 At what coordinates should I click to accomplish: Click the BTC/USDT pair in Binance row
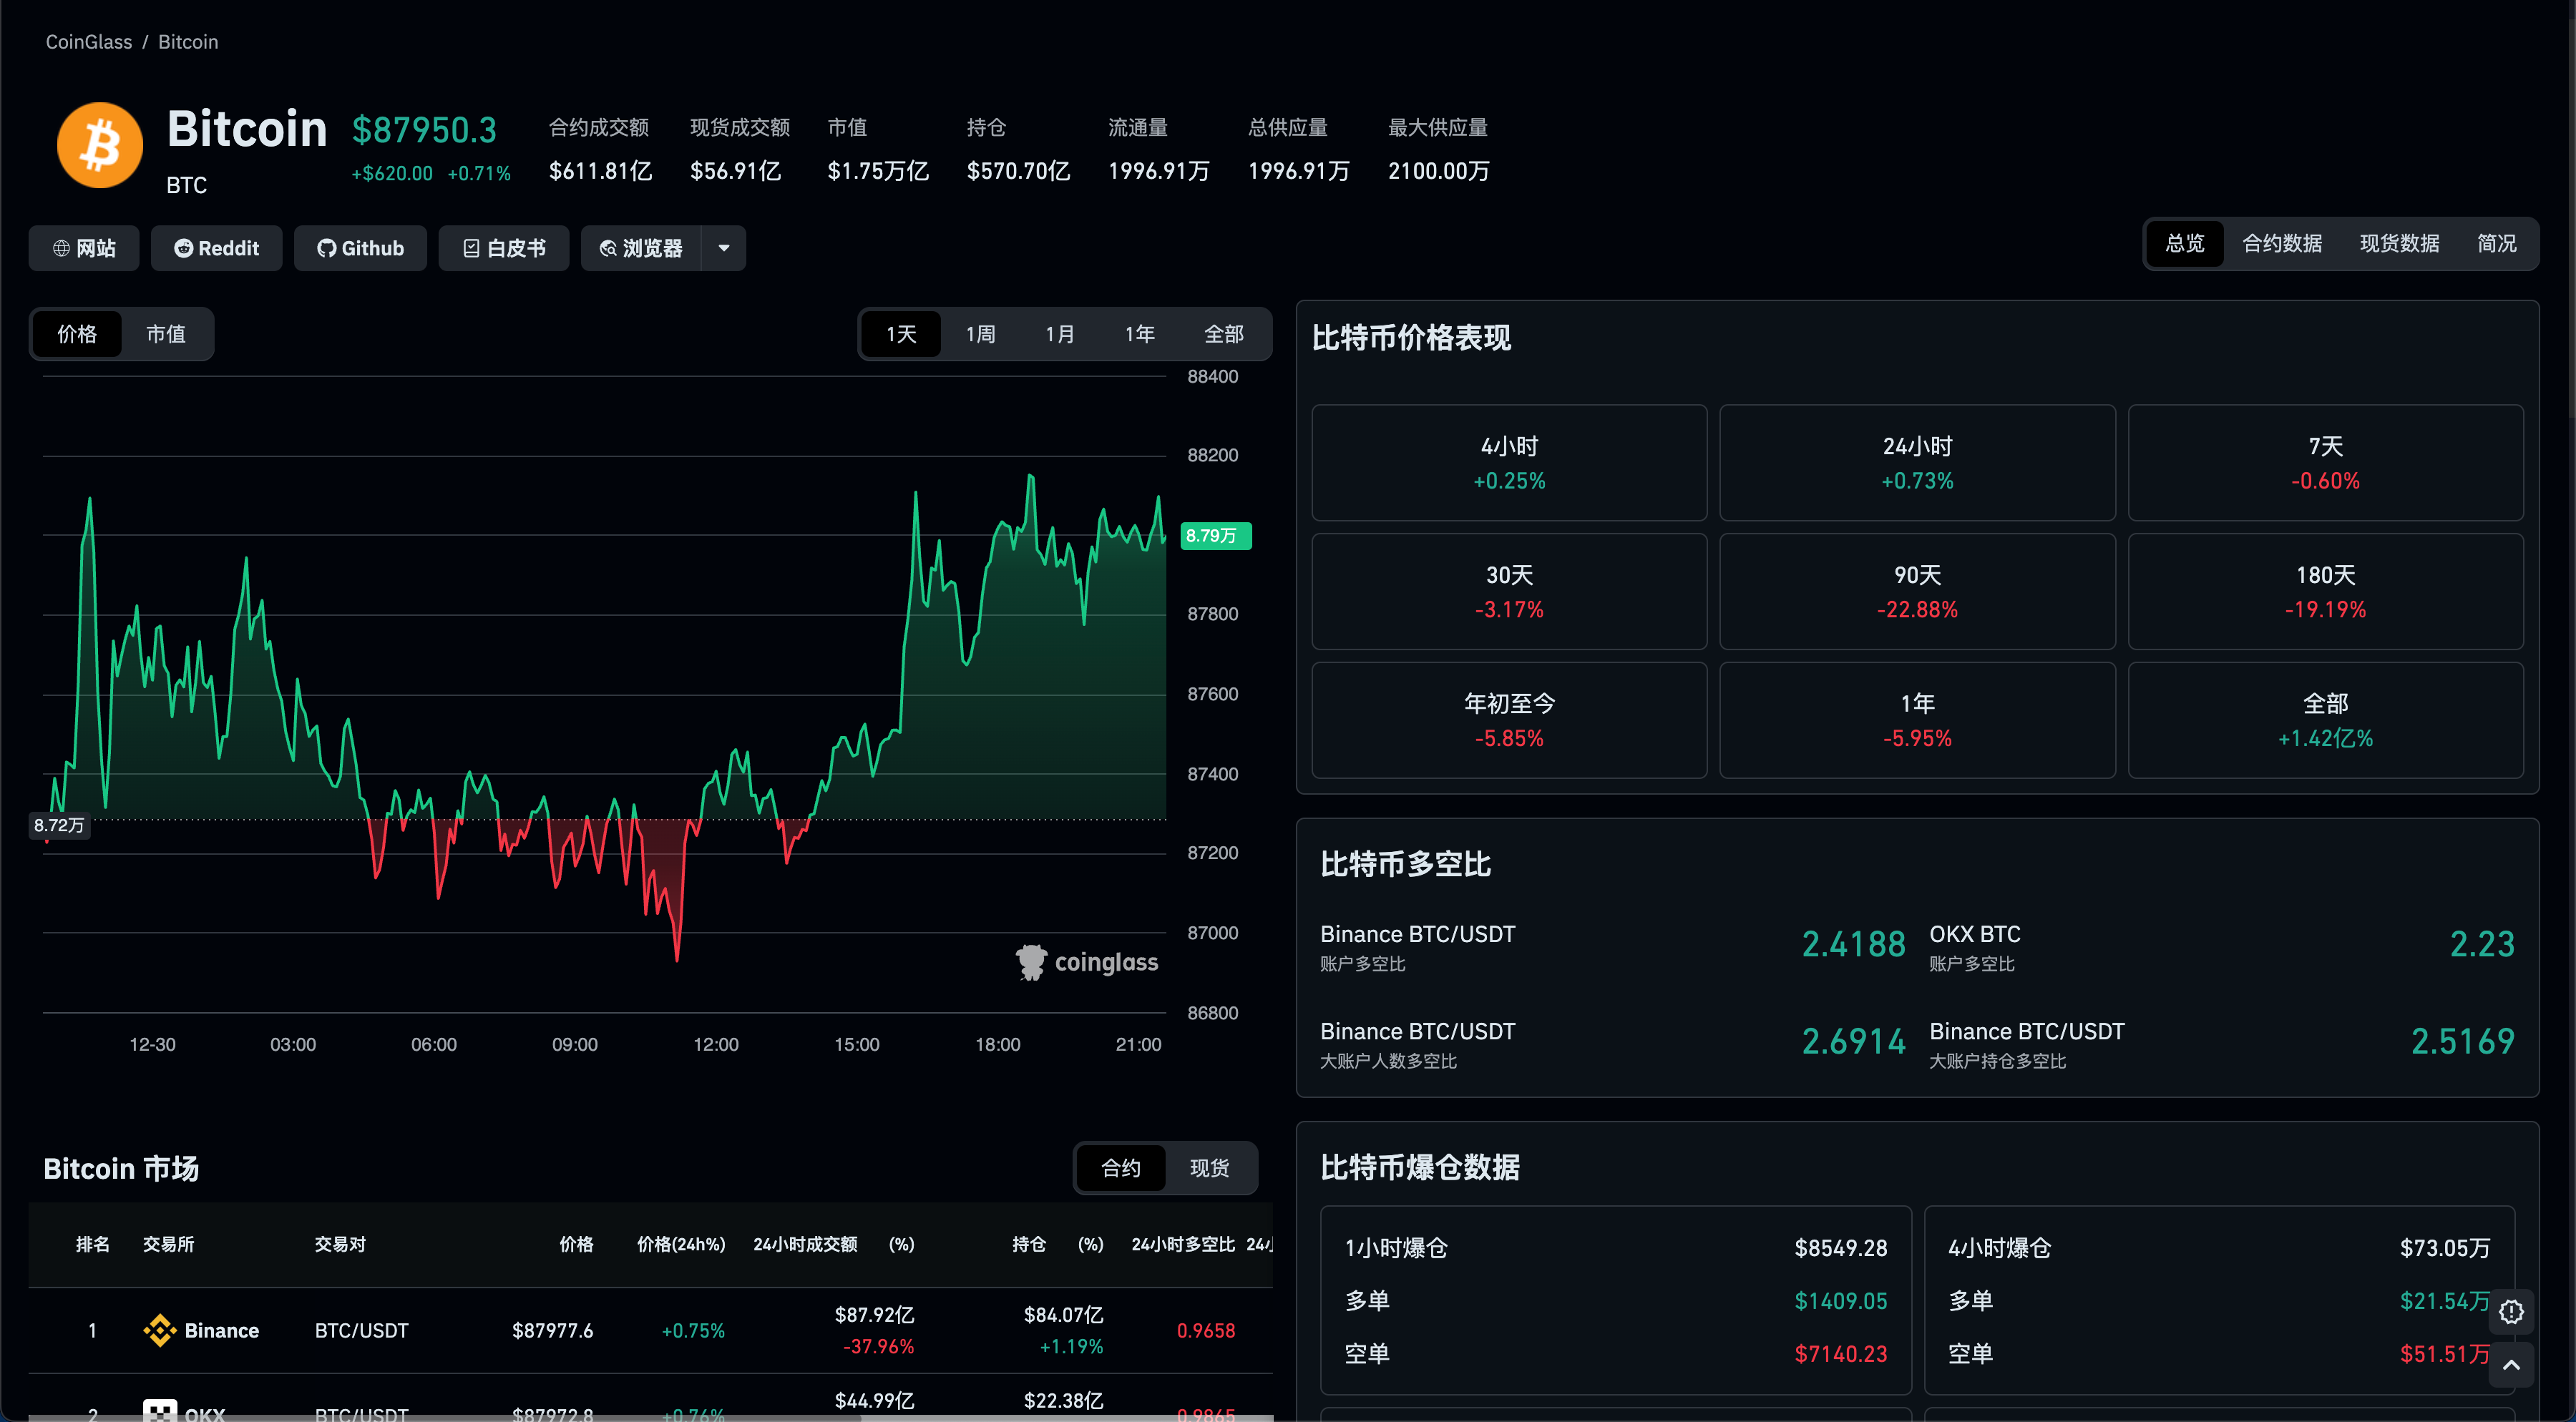361,1330
